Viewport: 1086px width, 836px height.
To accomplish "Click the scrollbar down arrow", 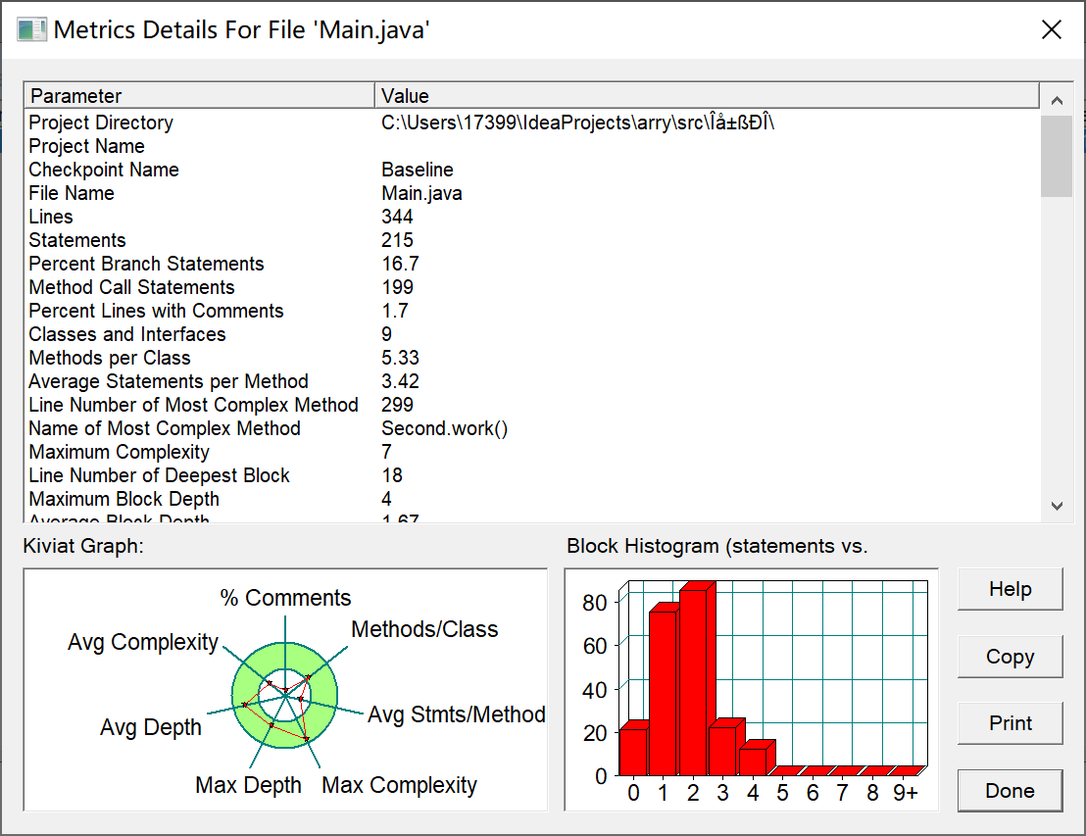I will (1057, 507).
